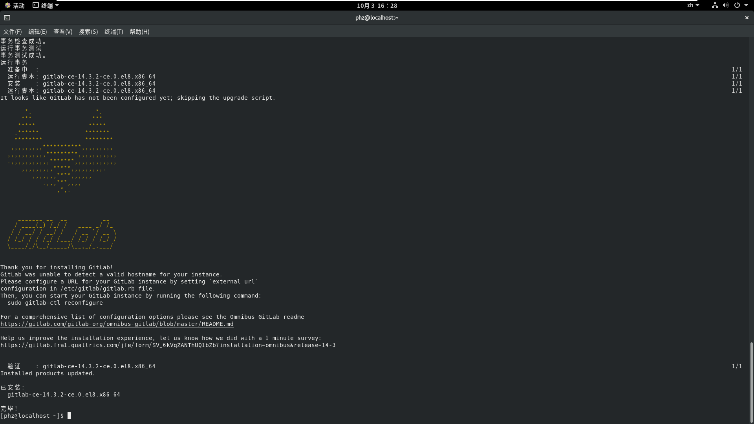Open the network status icon in the system tray

715,5
